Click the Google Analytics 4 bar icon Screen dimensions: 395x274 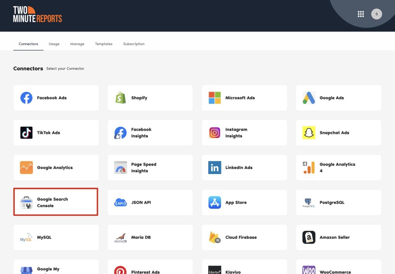309,167
